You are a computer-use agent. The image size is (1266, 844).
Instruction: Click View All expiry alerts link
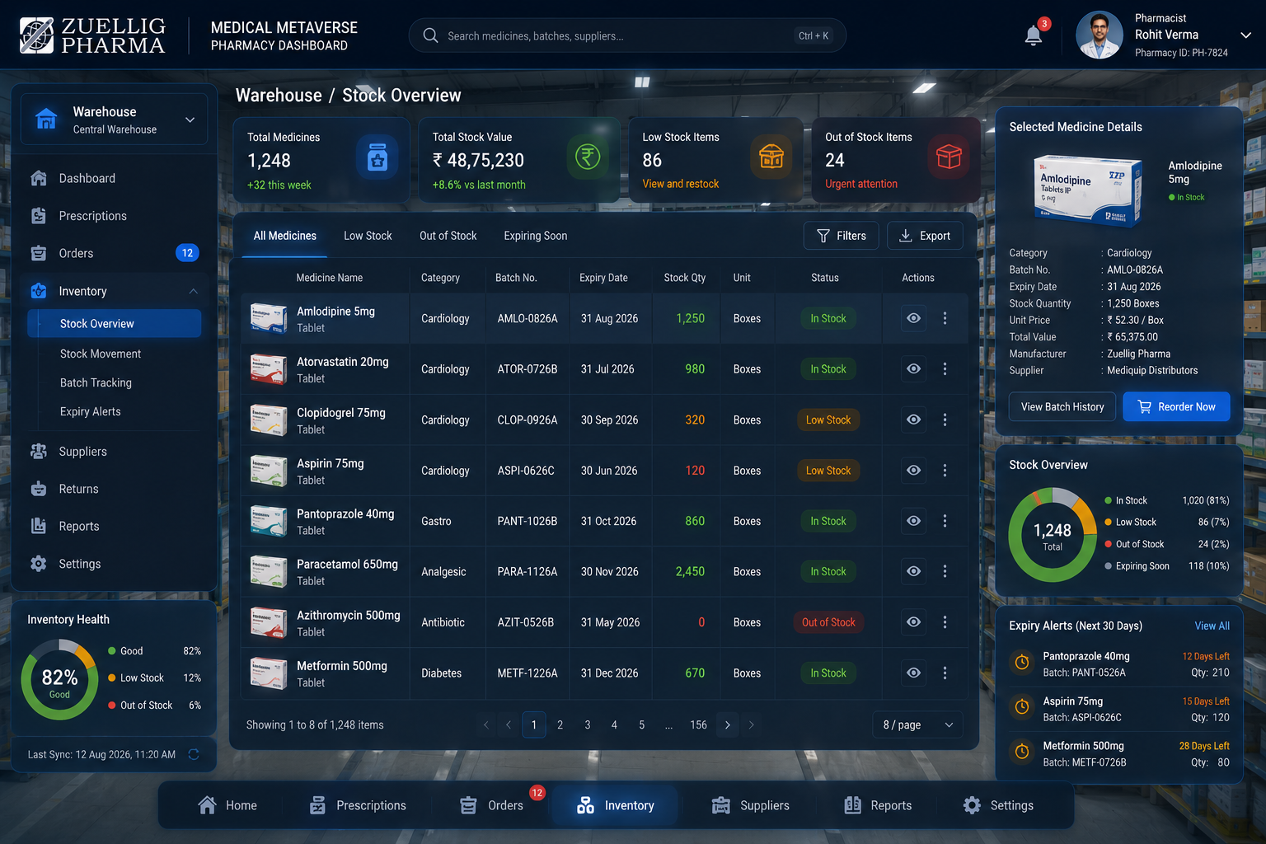pos(1212,626)
